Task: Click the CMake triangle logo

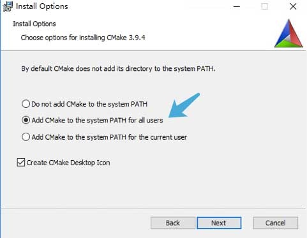Action: tap(288, 33)
